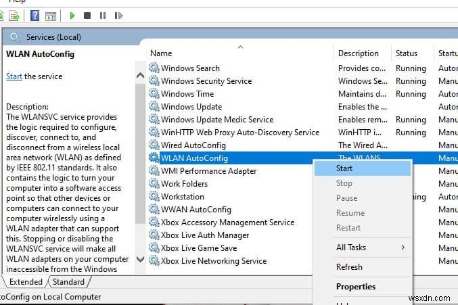458x305 pixels.
Task: Choose Pause in the context menu
Action: (363, 198)
